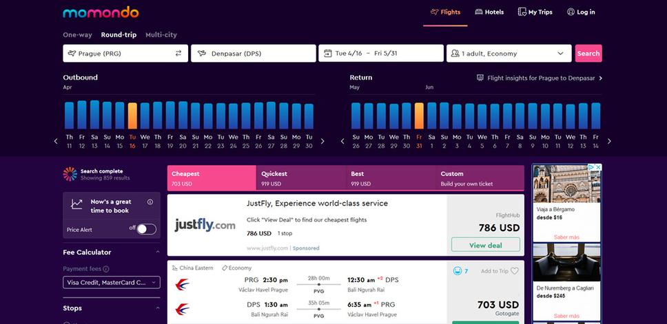Click the traveler icon in passengers field
The width and height of the screenshot is (667, 324).
455,53
